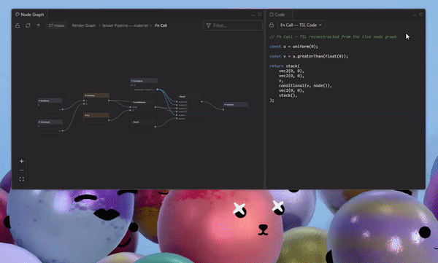This screenshot has width=438, height=263.
Task: Maximize the Node Graph panel
Action: 259,15
